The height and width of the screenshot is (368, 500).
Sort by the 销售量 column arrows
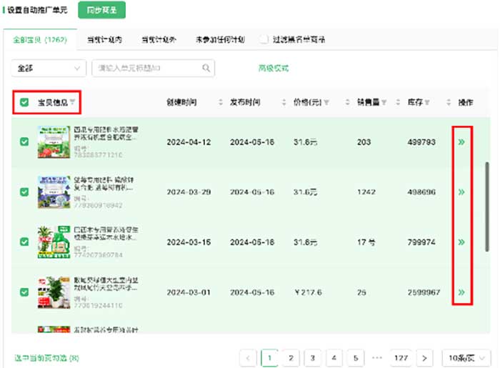[398, 102]
